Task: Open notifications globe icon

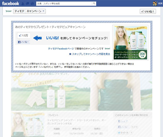Action: coord(32,4)
